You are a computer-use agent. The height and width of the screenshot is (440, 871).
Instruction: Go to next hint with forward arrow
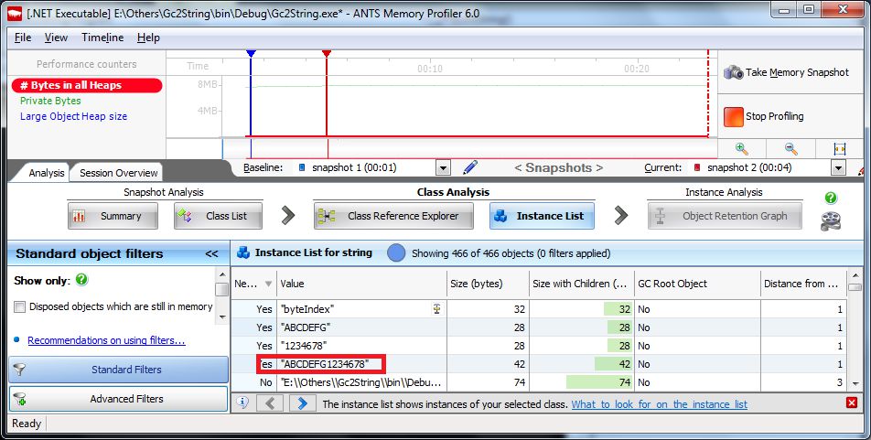click(302, 403)
